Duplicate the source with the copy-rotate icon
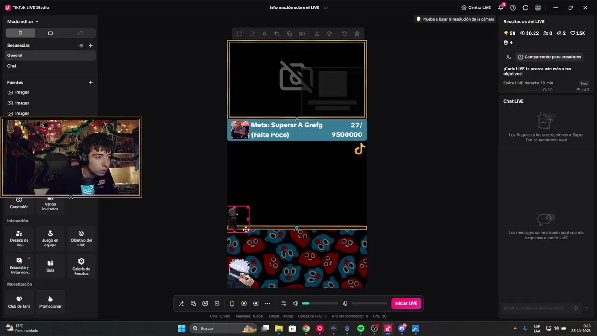 point(289,34)
